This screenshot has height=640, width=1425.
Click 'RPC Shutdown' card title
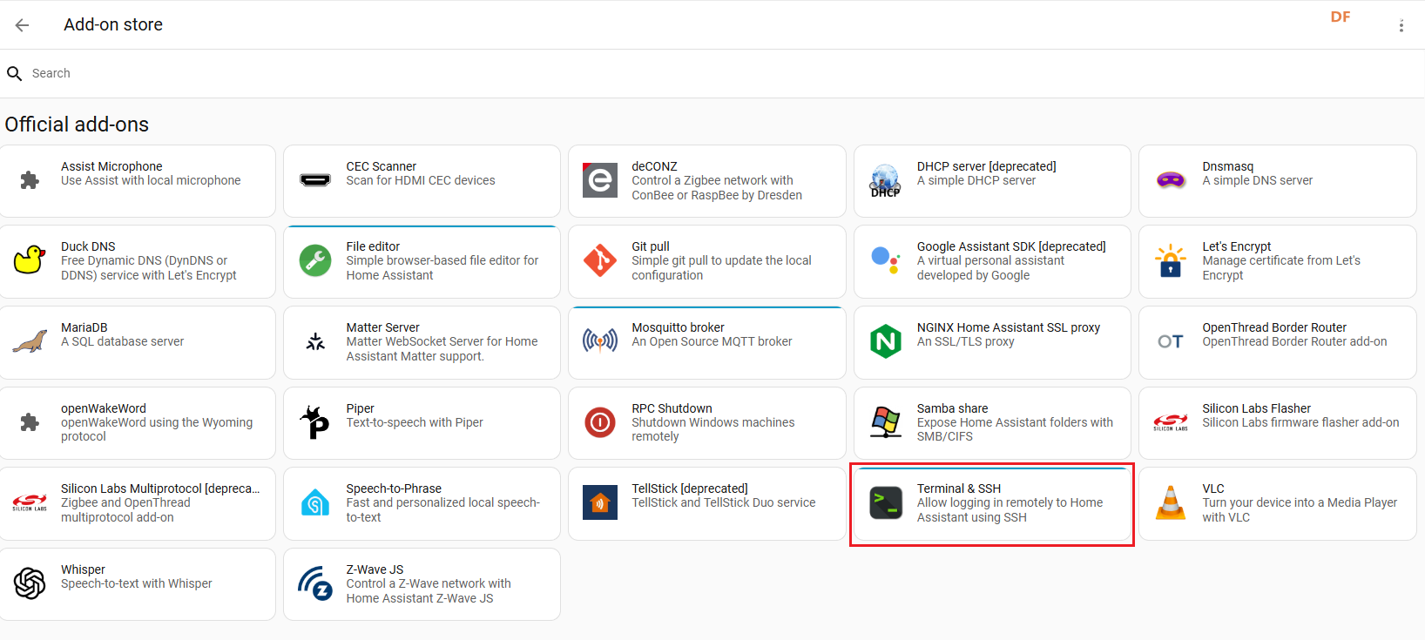[672, 408]
